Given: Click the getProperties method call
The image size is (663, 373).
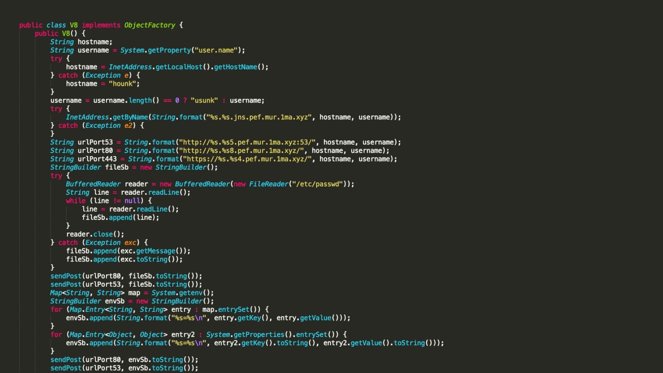Looking at the screenshot, I should point(259,335).
